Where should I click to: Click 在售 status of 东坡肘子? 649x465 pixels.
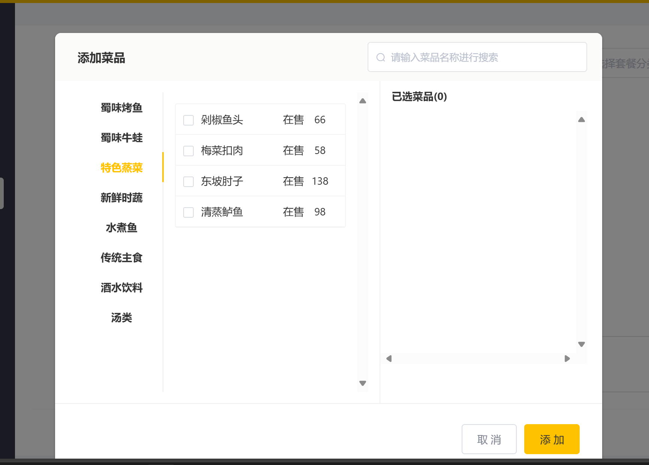coord(293,181)
